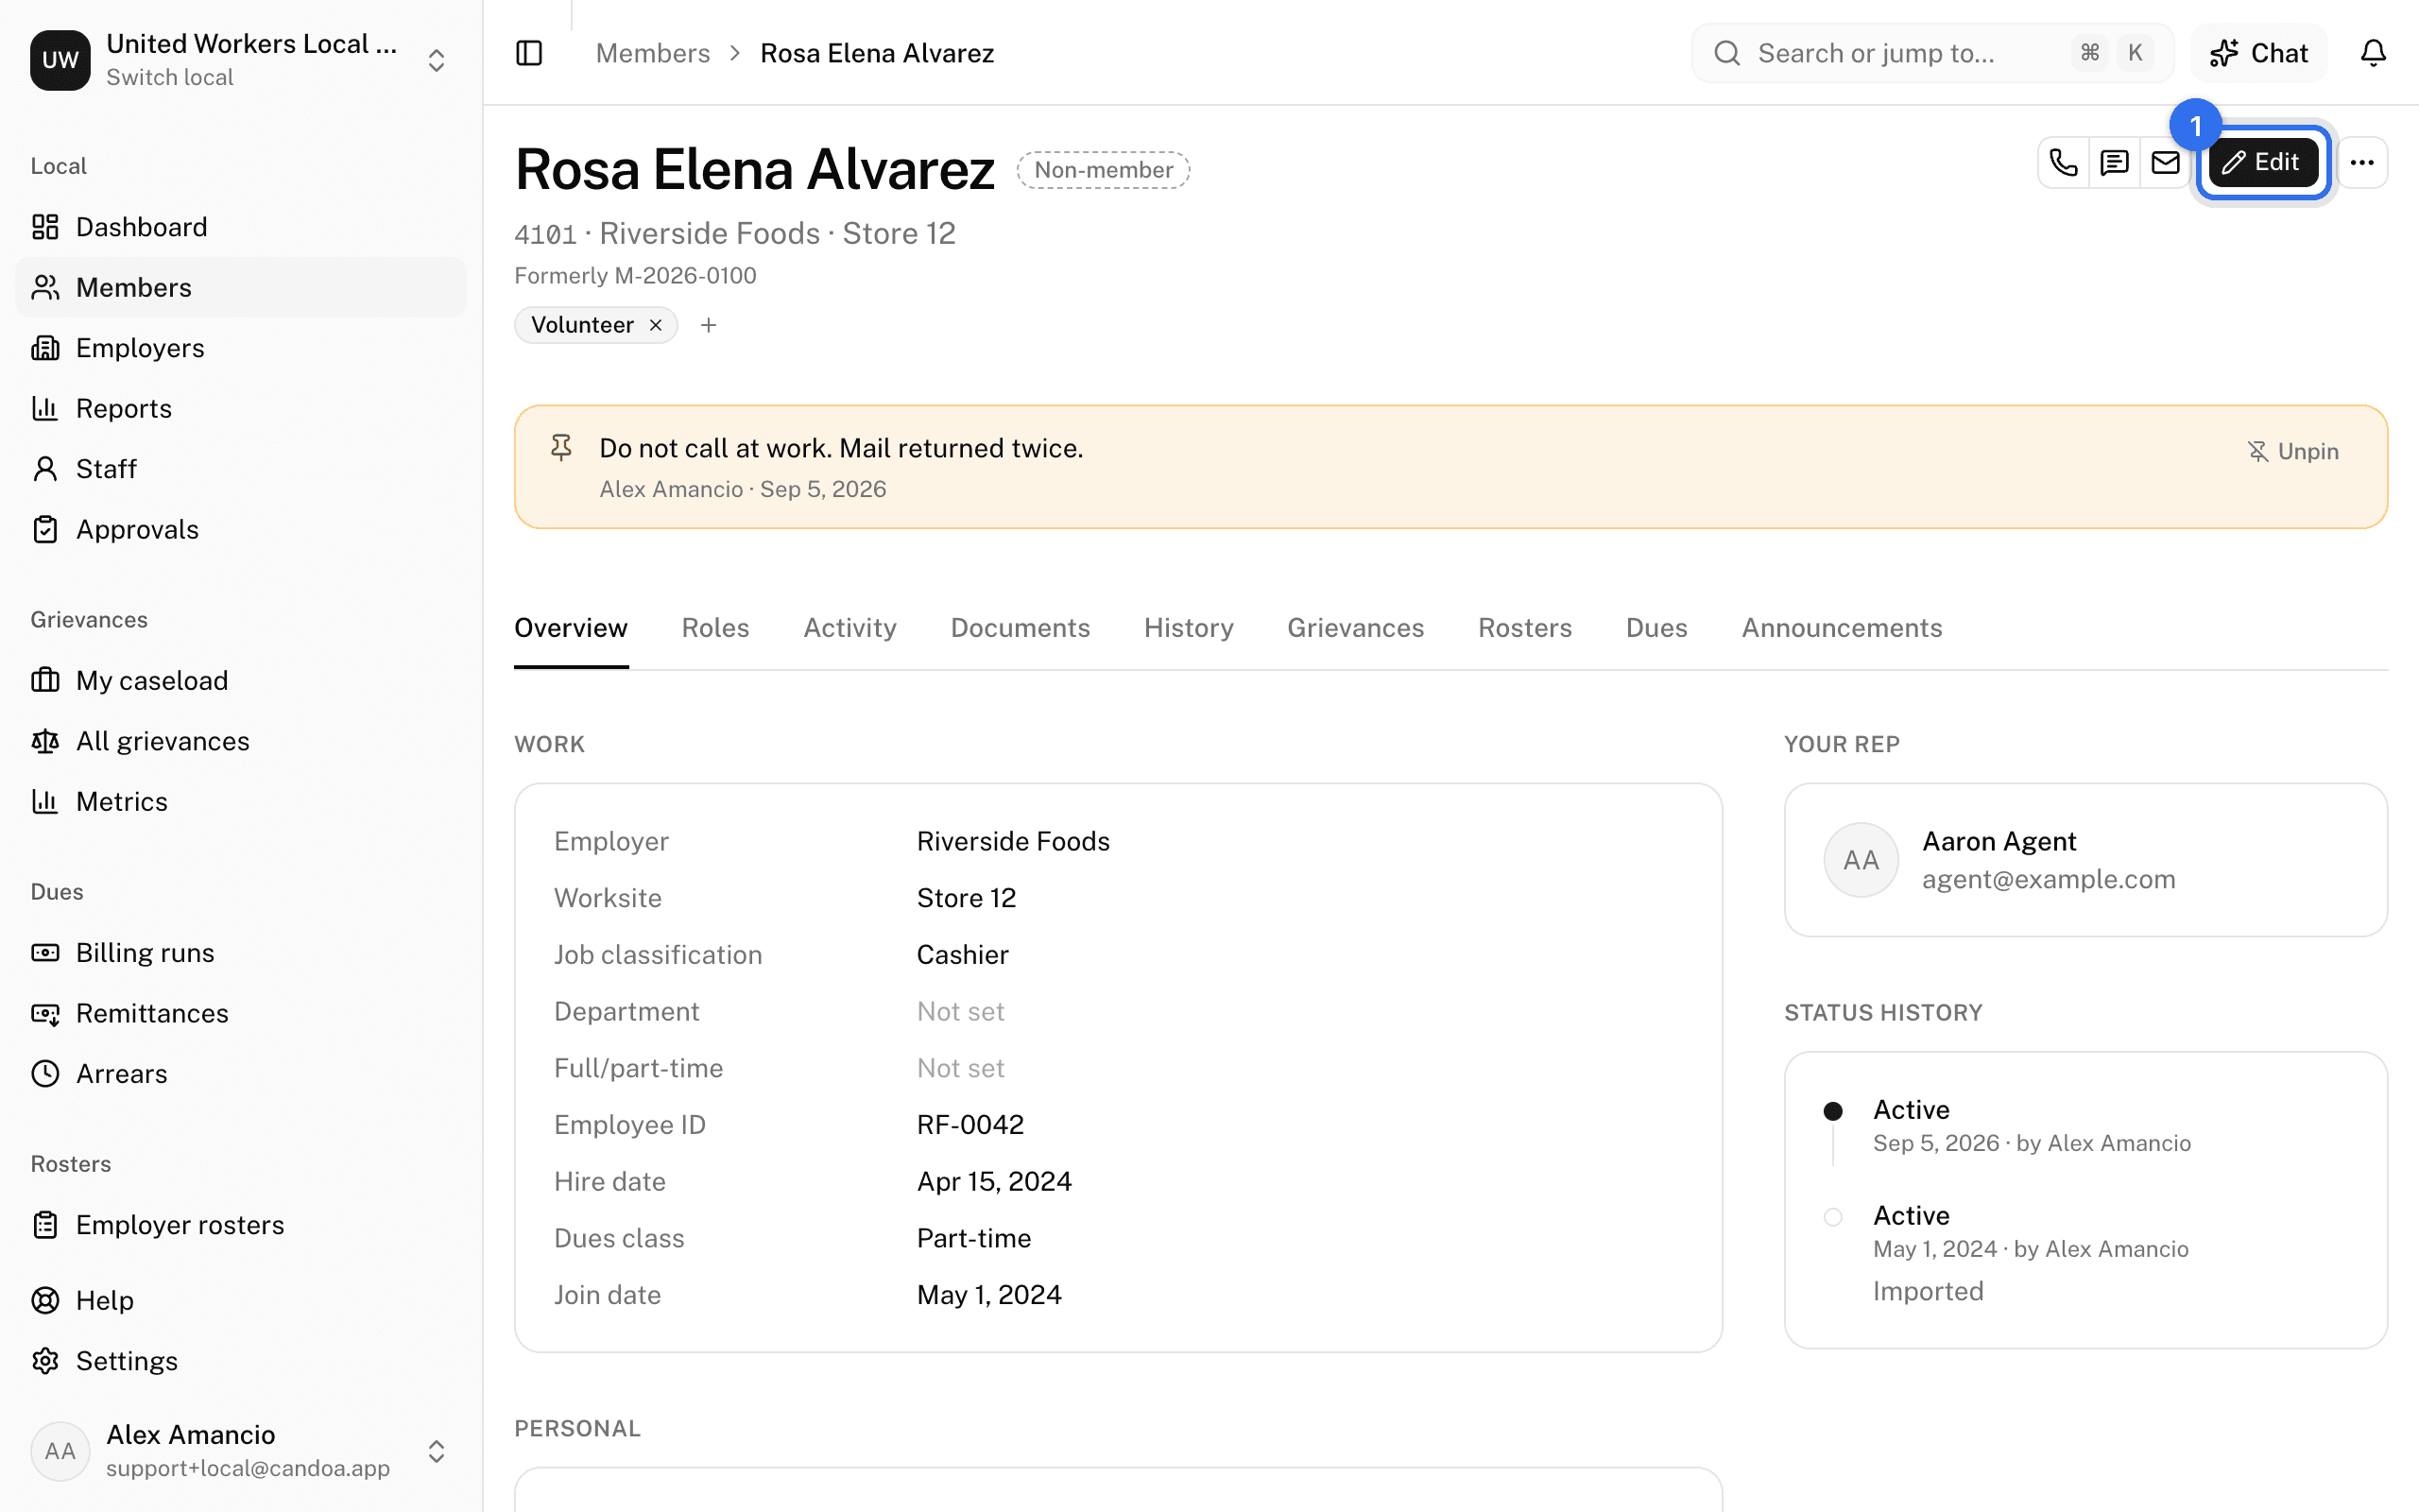Open Members in the sidebar
Image resolution: width=2419 pixels, height=1512 pixels.
click(241, 288)
